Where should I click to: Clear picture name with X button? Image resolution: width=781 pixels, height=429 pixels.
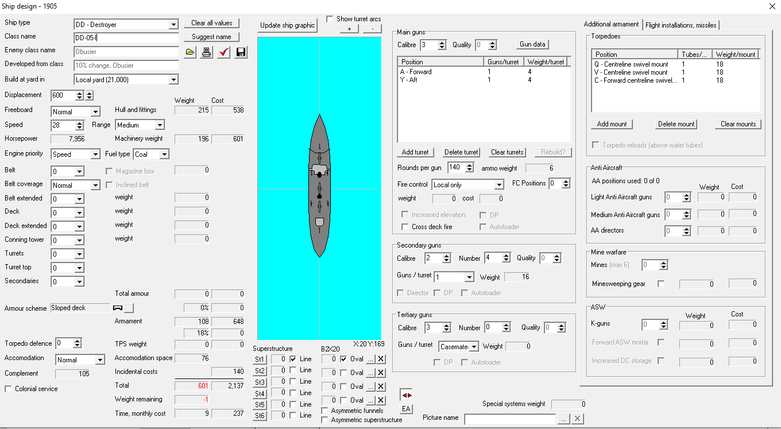pos(578,419)
